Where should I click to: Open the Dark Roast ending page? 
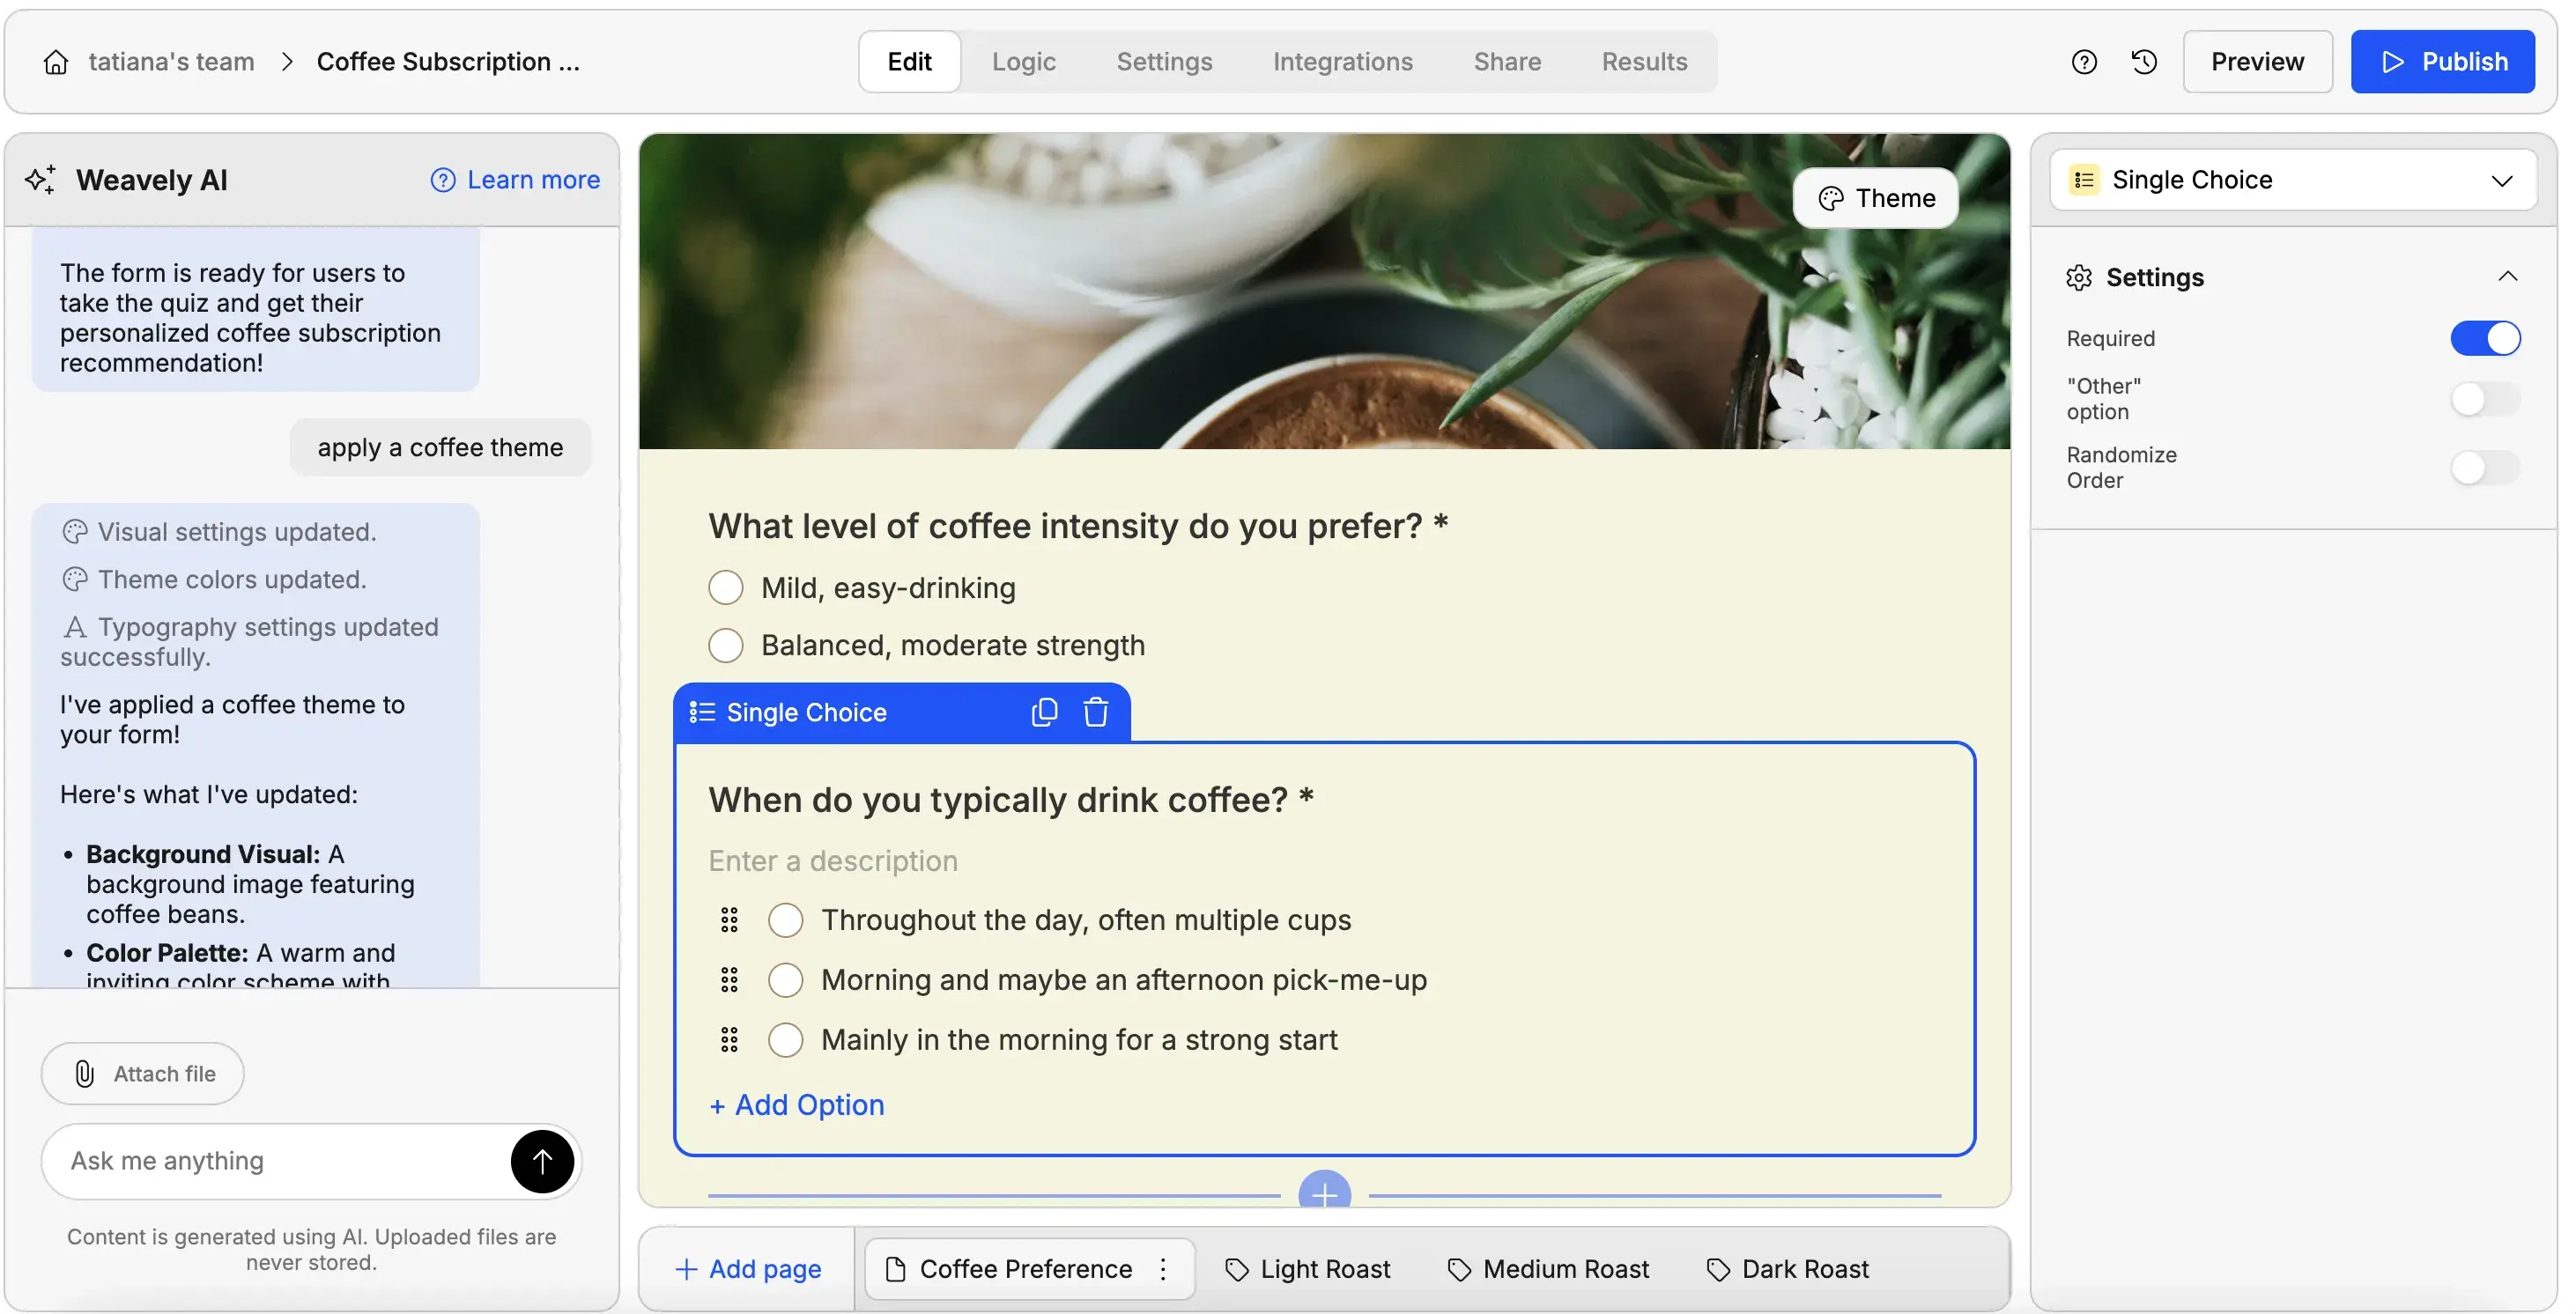coord(1787,1269)
